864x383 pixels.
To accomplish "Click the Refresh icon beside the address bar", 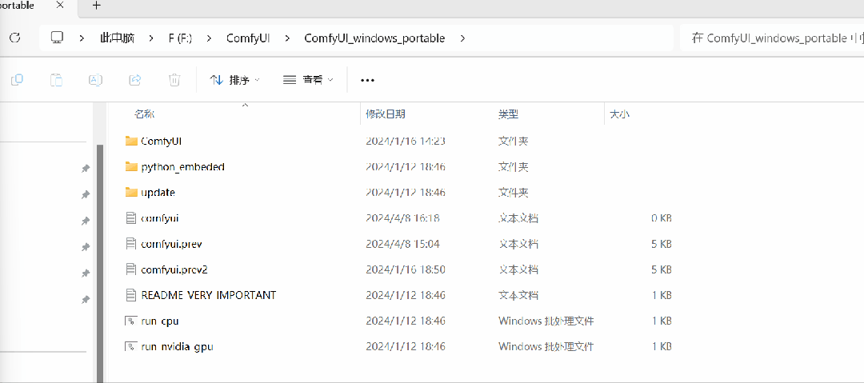I will coord(15,38).
